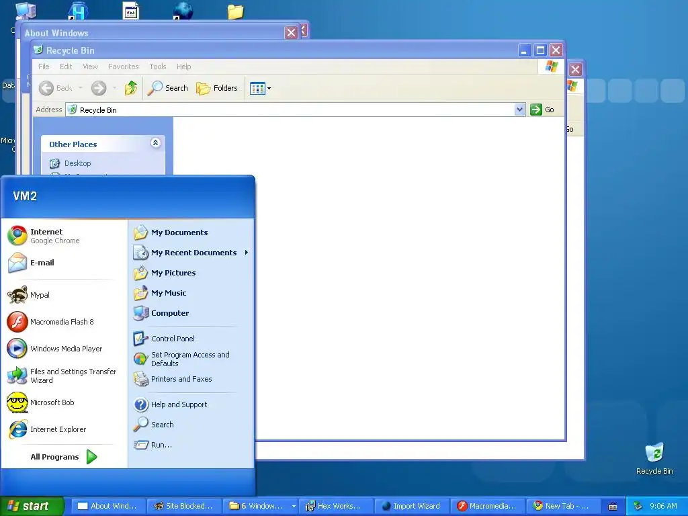The width and height of the screenshot is (688, 516).
Task: Close the About Windows dialog
Action: click(x=291, y=33)
